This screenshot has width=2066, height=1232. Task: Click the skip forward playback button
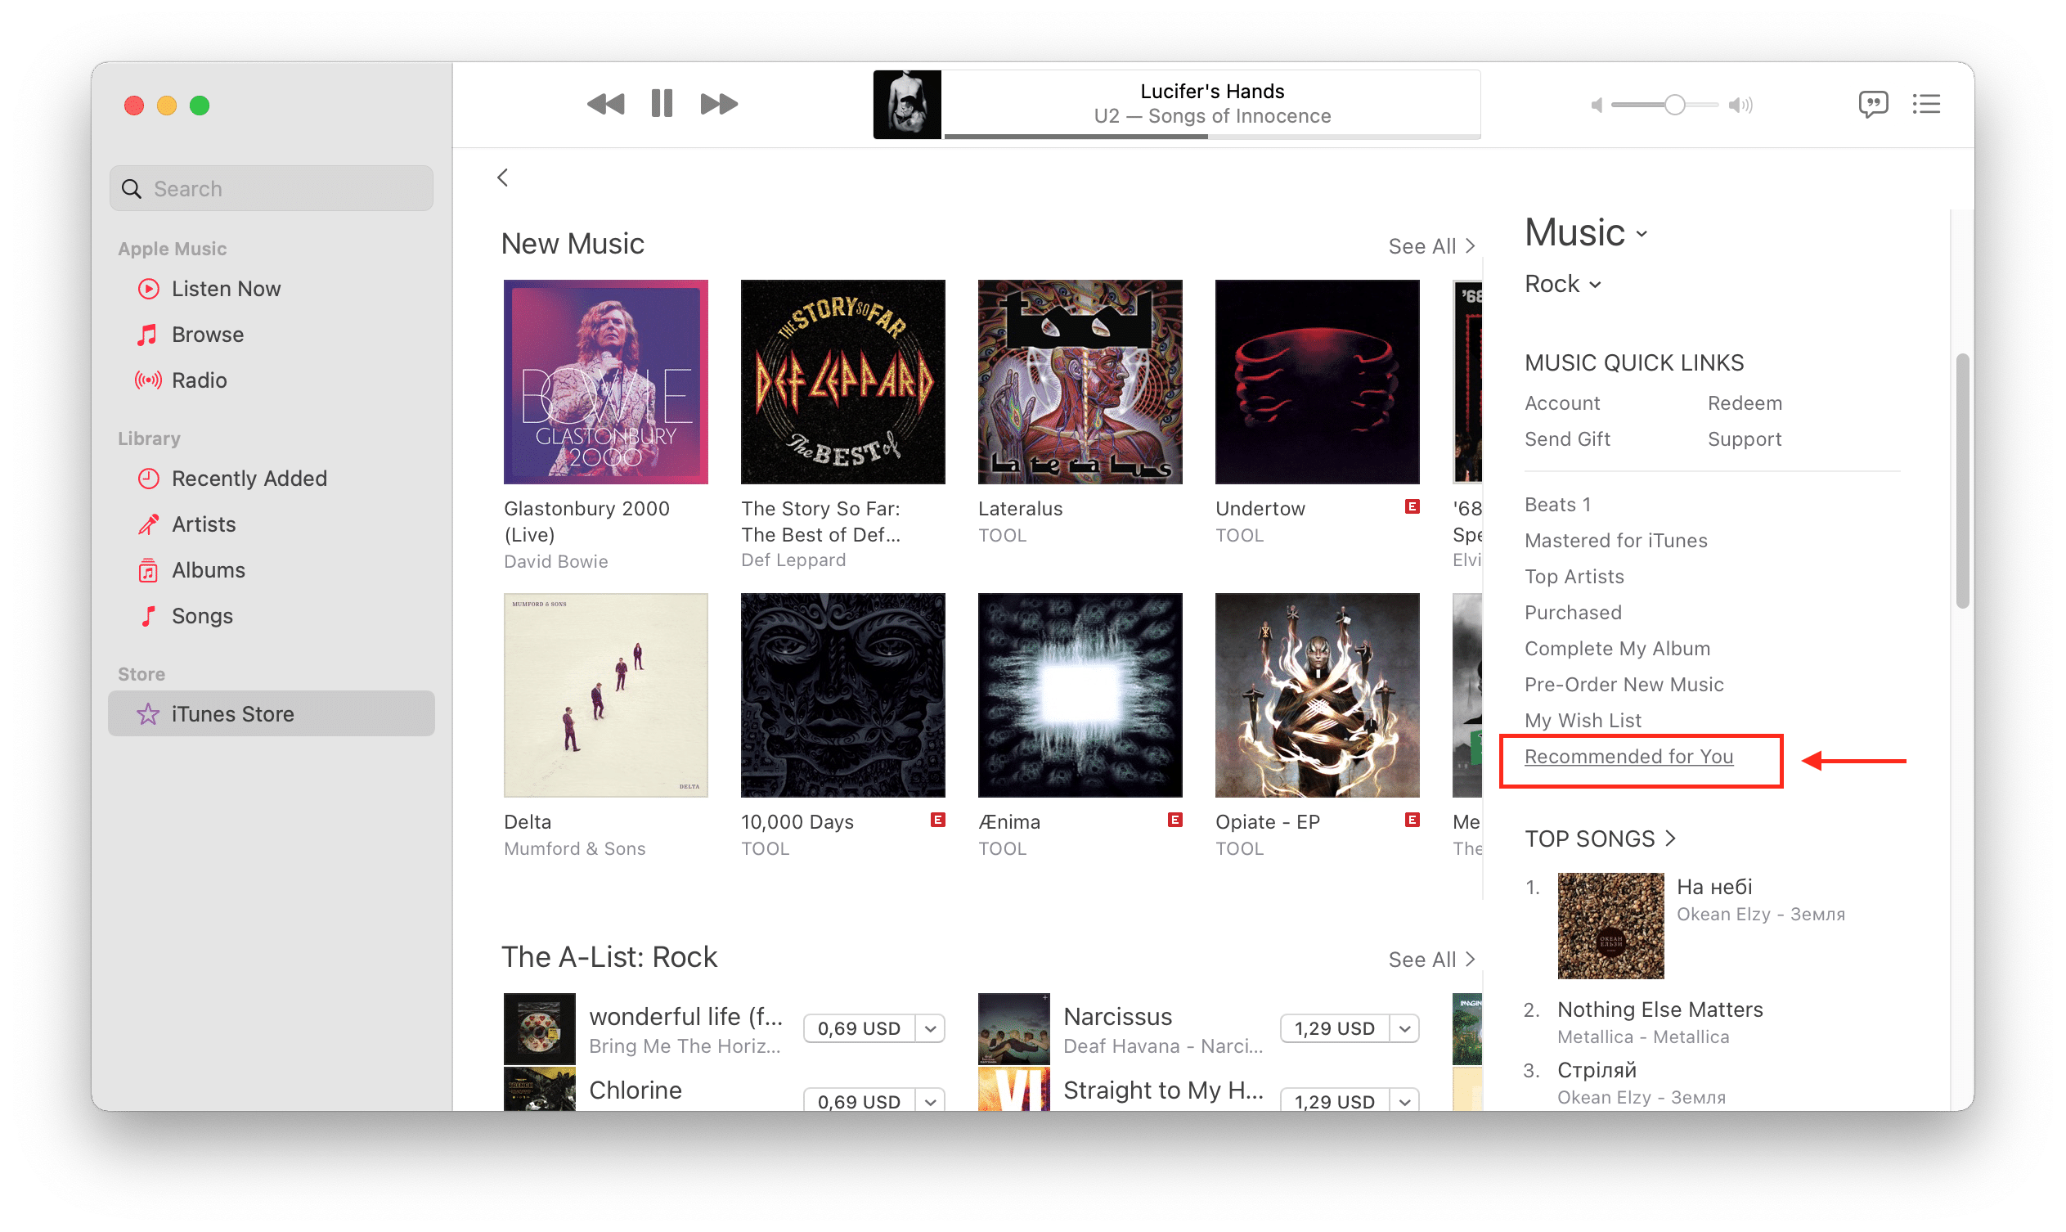716,104
